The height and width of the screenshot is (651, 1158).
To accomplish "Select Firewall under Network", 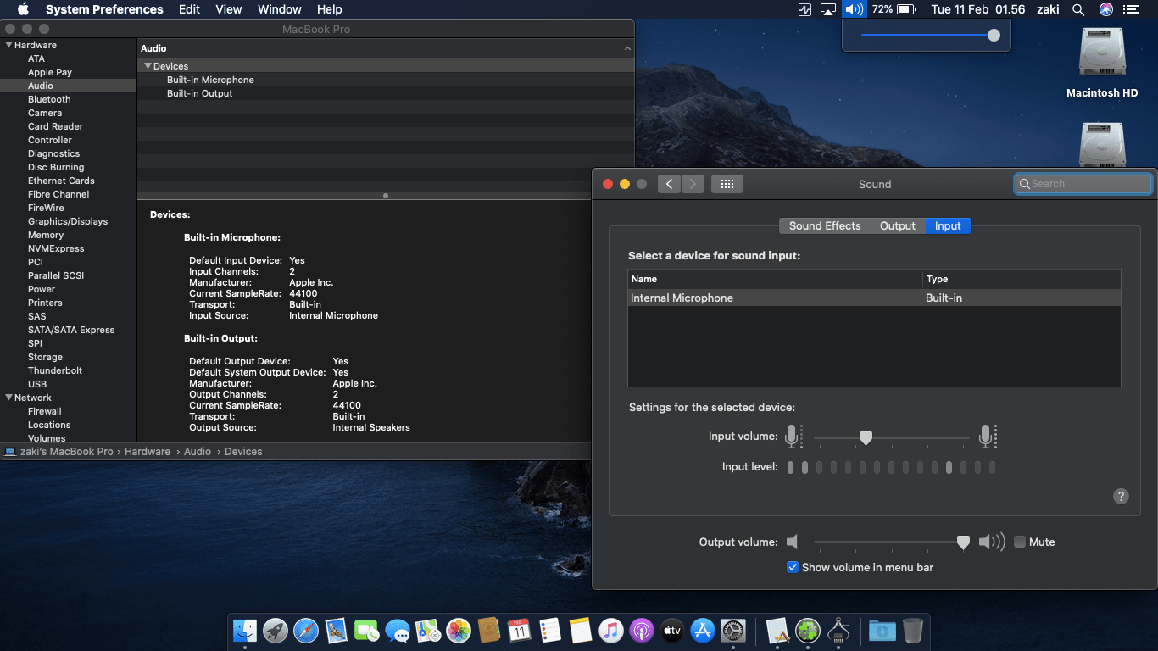I will [45, 411].
